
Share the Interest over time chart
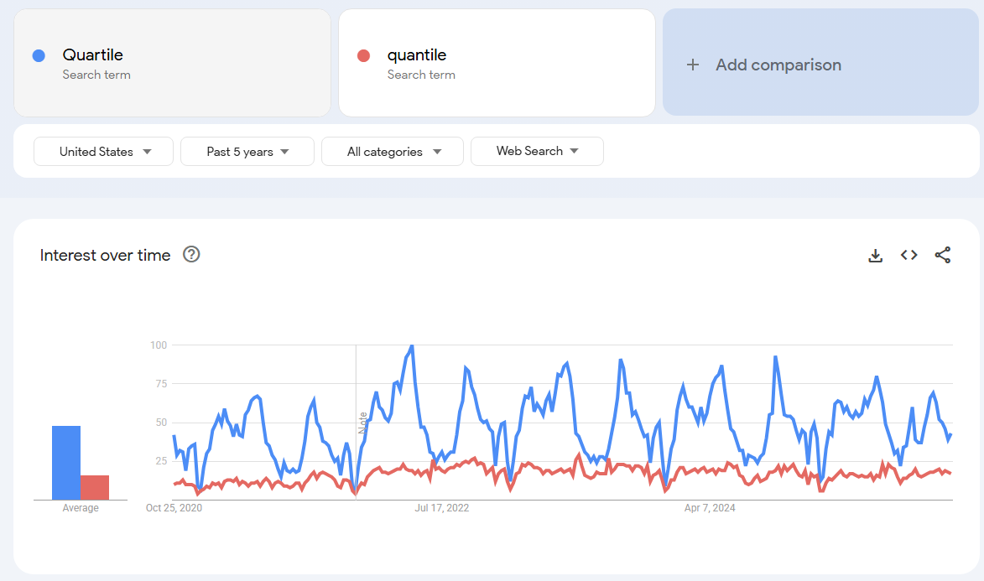(942, 256)
